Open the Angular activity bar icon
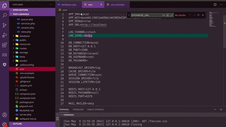226x127 pixels. [x=5, y=65]
